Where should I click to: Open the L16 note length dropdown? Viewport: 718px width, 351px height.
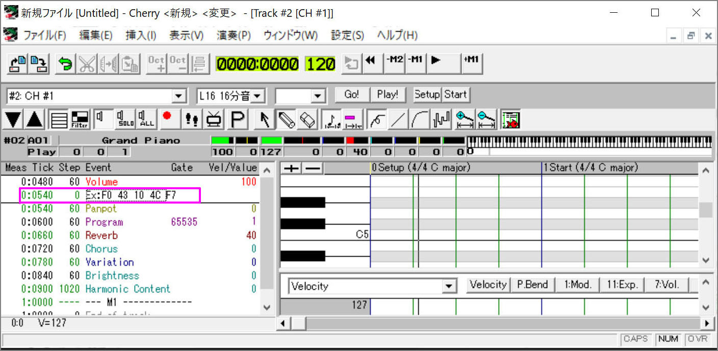coord(257,95)
